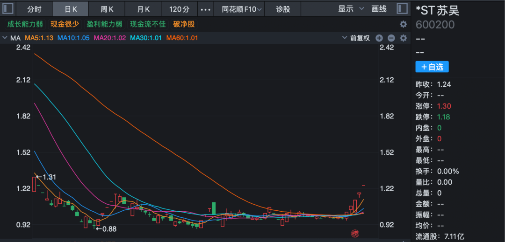Click the zoom-out minus icon on chart
Viewport: 505px width, 242px height.
pos(391,38)
